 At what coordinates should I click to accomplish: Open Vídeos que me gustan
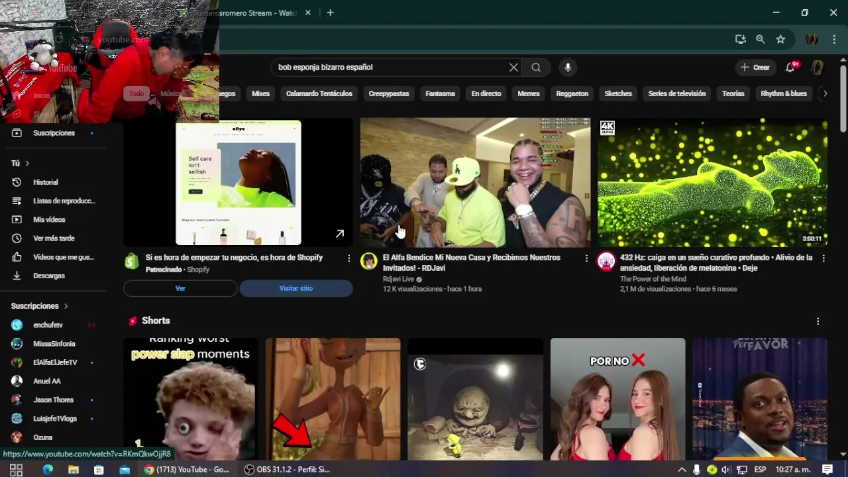(54, 257)
